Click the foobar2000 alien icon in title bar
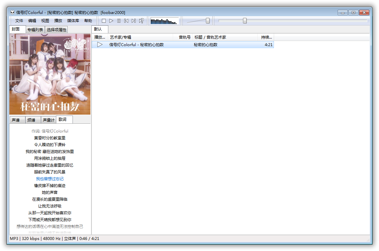The image size is (379, 251). (x=12, y=13)
